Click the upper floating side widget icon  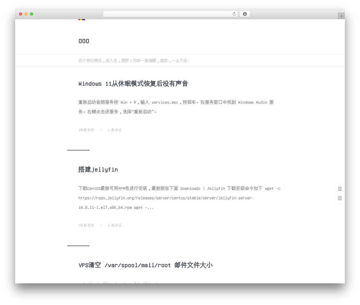pos(340,189)
